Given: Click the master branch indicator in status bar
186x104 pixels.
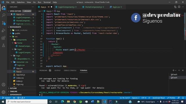Looking at the screenshot, I should 6,98.
